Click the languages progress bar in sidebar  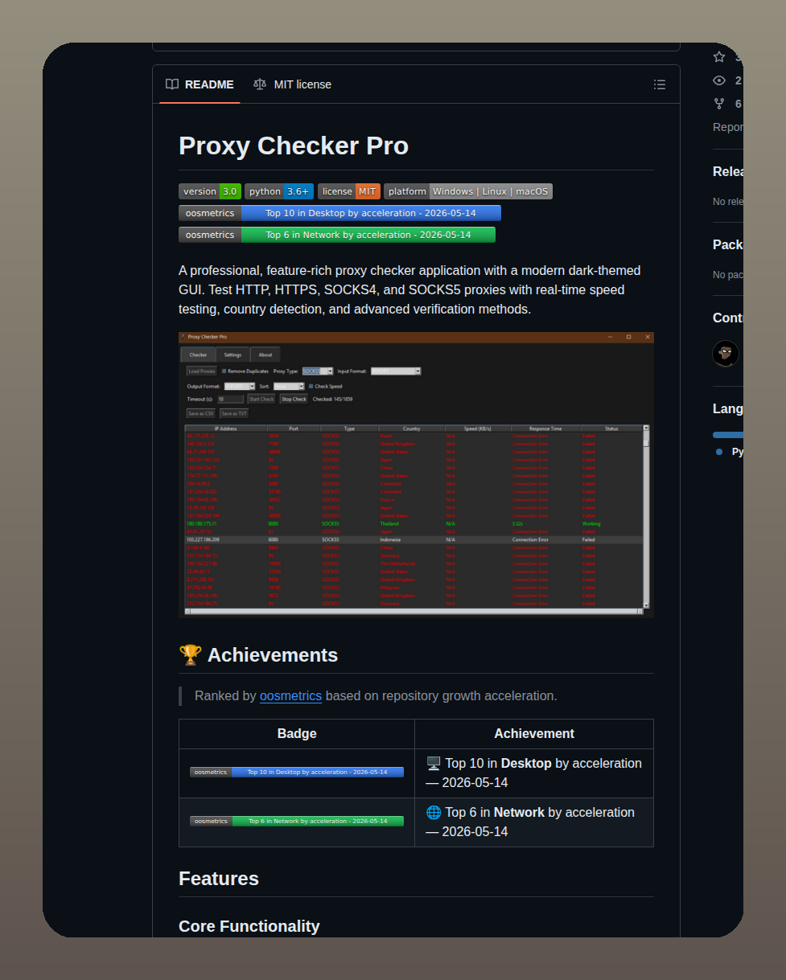click(x=727, y=435)
